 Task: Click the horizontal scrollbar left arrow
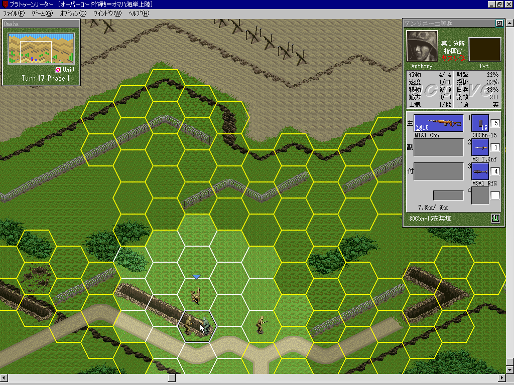4,378
